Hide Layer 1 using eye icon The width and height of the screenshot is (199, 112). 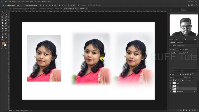(171, 89)
